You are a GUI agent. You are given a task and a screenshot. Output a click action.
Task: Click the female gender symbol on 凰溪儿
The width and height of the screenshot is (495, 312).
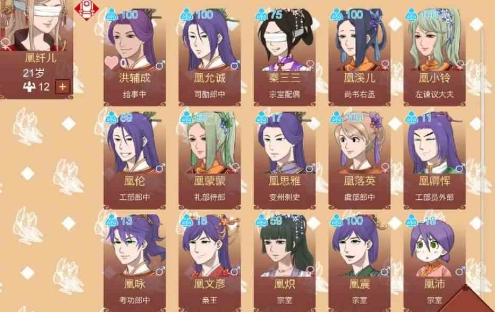click(x=386, y=65)
